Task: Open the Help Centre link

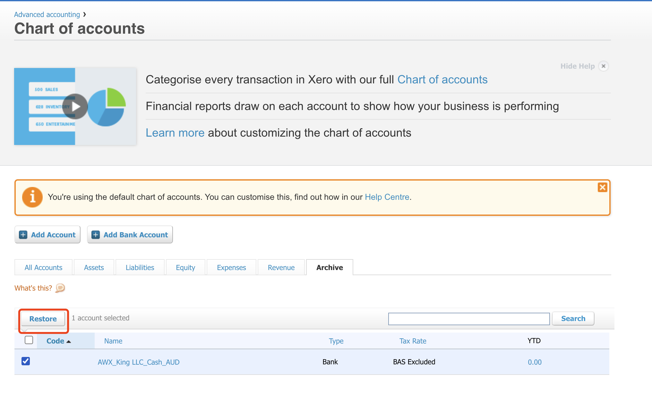Action: 387,197
